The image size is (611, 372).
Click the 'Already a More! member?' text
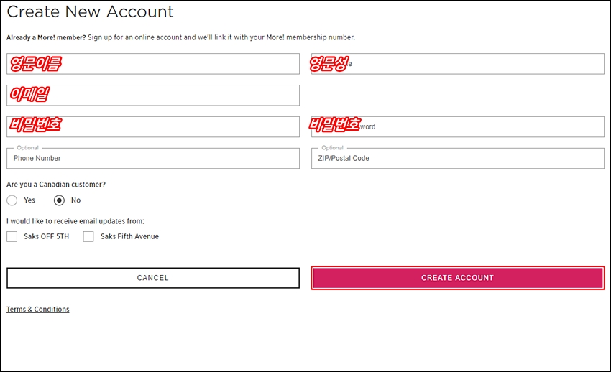pyautogui.click(x=46, y=37)
